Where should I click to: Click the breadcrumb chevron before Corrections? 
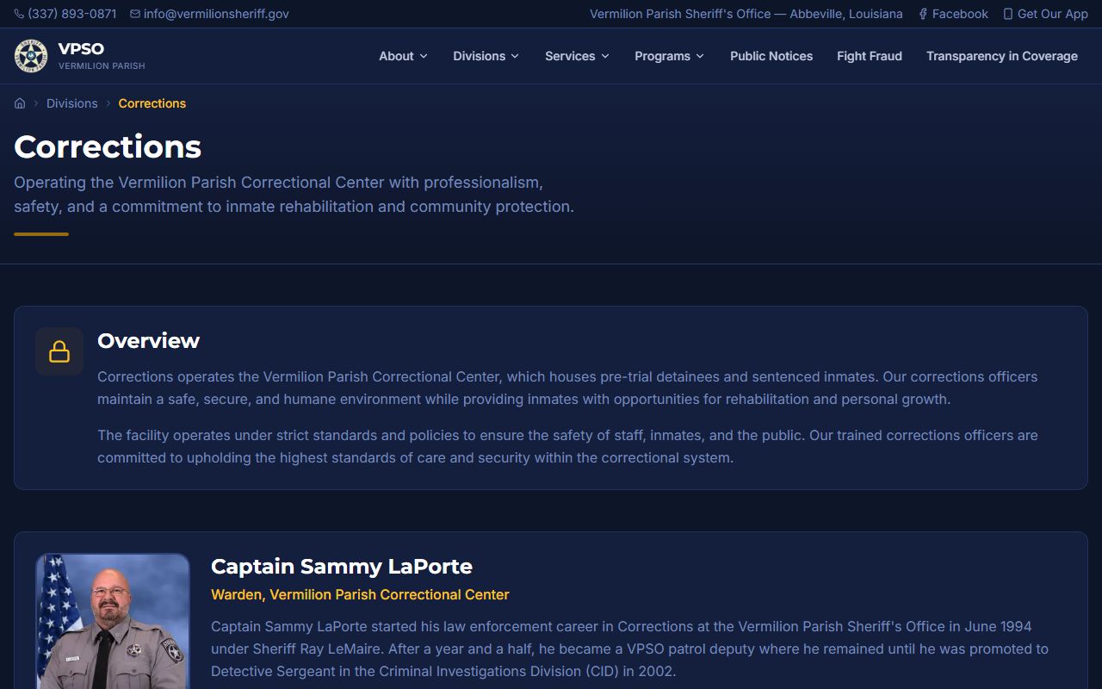pyautogui.click(x=108, y=103)
